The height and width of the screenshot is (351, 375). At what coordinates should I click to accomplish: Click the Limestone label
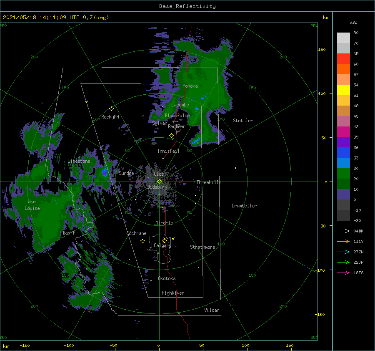(79, 161)
